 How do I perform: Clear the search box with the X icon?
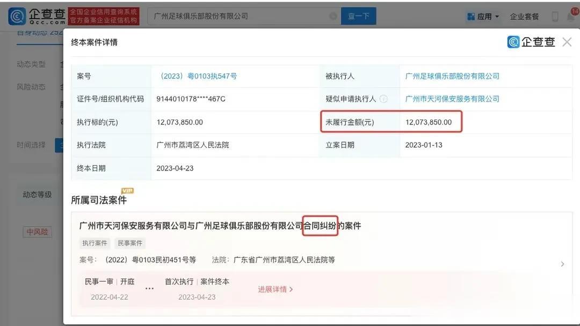click(333, 16)
